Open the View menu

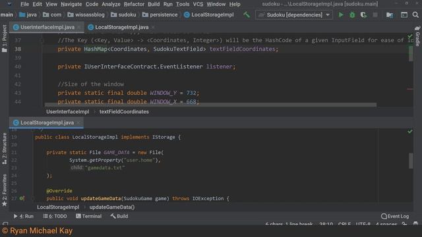tap(51, 4)
